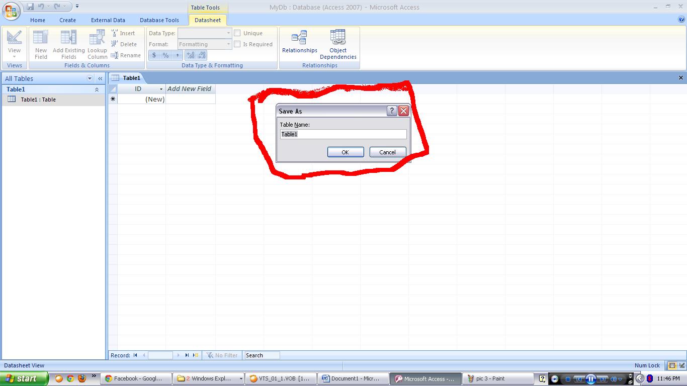Open the Data Type dropdown
This screenshot has height=386, width=687.
coord(228,33)
